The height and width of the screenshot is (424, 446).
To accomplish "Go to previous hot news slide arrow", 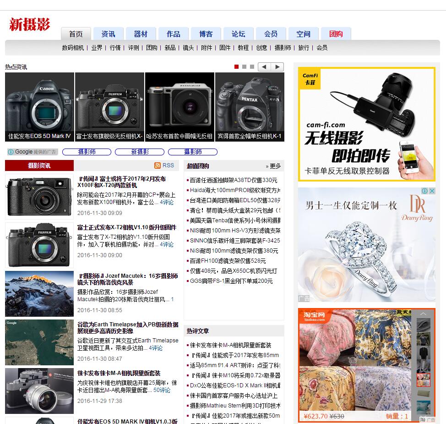I will click(x=264, y=67).
